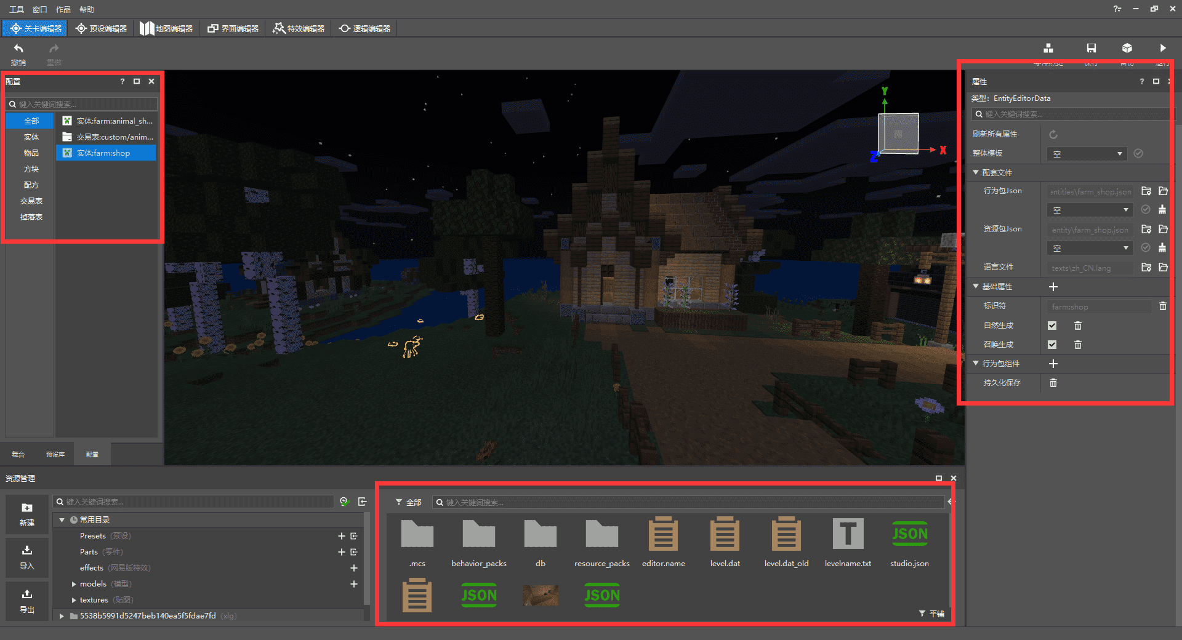
Task: Click the locate-file icon for 资源包Json
Action: click(1146, 230)
